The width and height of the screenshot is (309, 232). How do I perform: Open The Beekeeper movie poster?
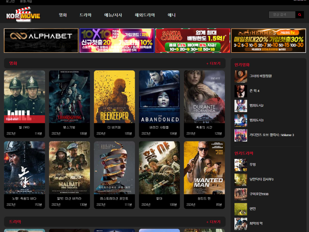click(x=114, y=97)
